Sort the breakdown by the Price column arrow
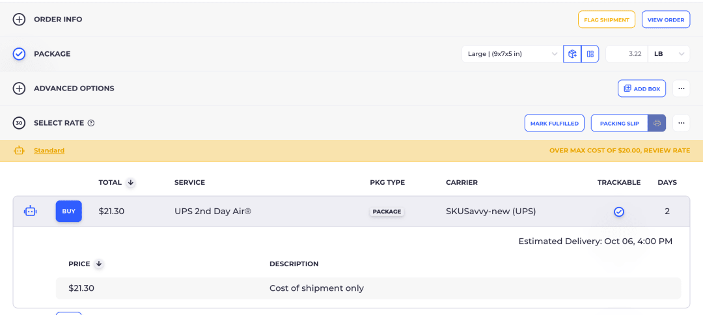The image size is (703, 315). [99, 264]
